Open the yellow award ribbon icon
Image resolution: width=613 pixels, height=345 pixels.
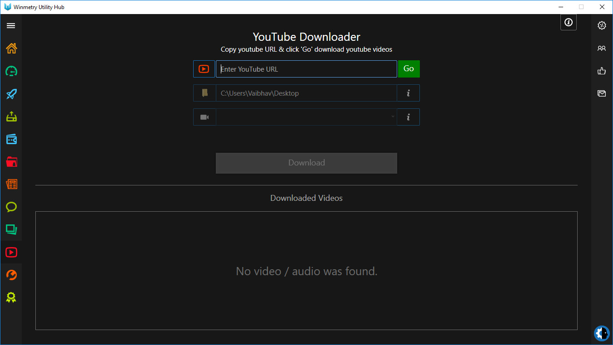point(11,298)
